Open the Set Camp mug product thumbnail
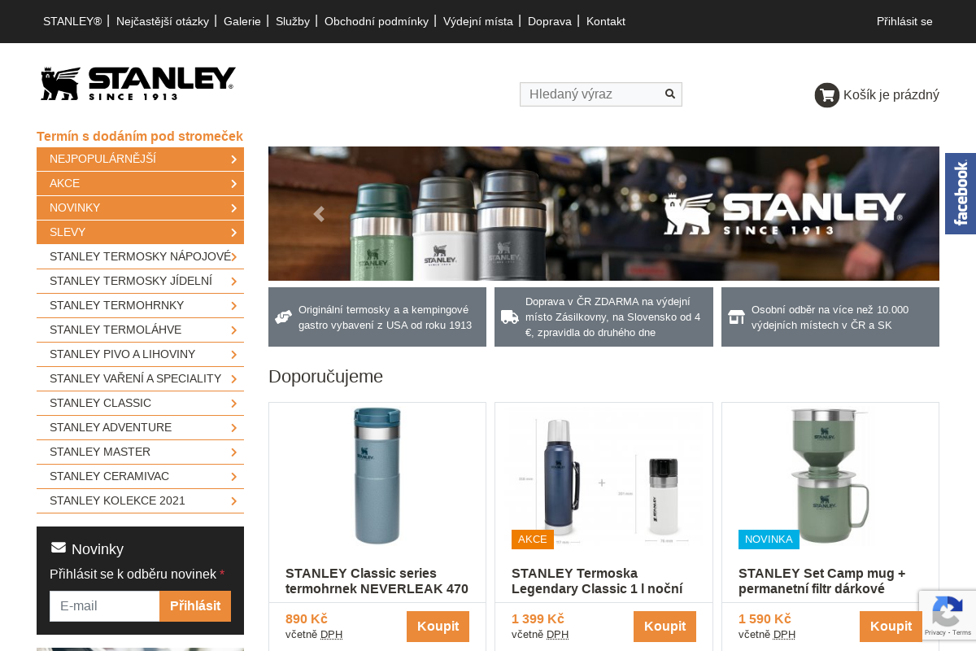 coord(830,476)
